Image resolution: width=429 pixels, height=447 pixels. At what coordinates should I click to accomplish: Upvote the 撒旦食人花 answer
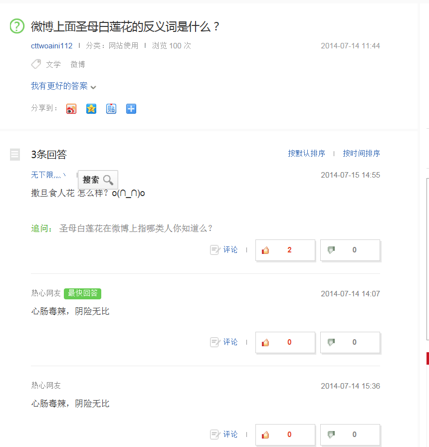click(285, 250)
